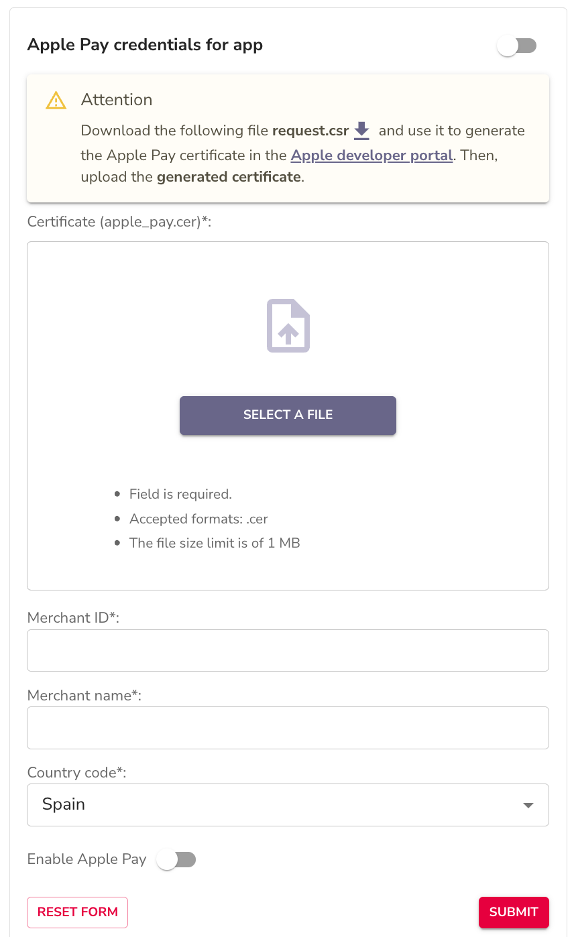The width and height of the screenshot is (574, 937).
Task: Click the chevron on the Country code selector
Action: pyautogui.click(x=528, y=805)
